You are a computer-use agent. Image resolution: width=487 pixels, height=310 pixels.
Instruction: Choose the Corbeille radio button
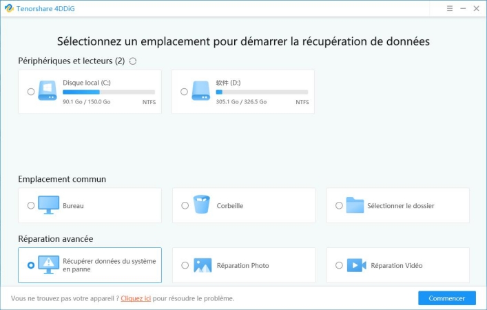(x=185, y=205)
